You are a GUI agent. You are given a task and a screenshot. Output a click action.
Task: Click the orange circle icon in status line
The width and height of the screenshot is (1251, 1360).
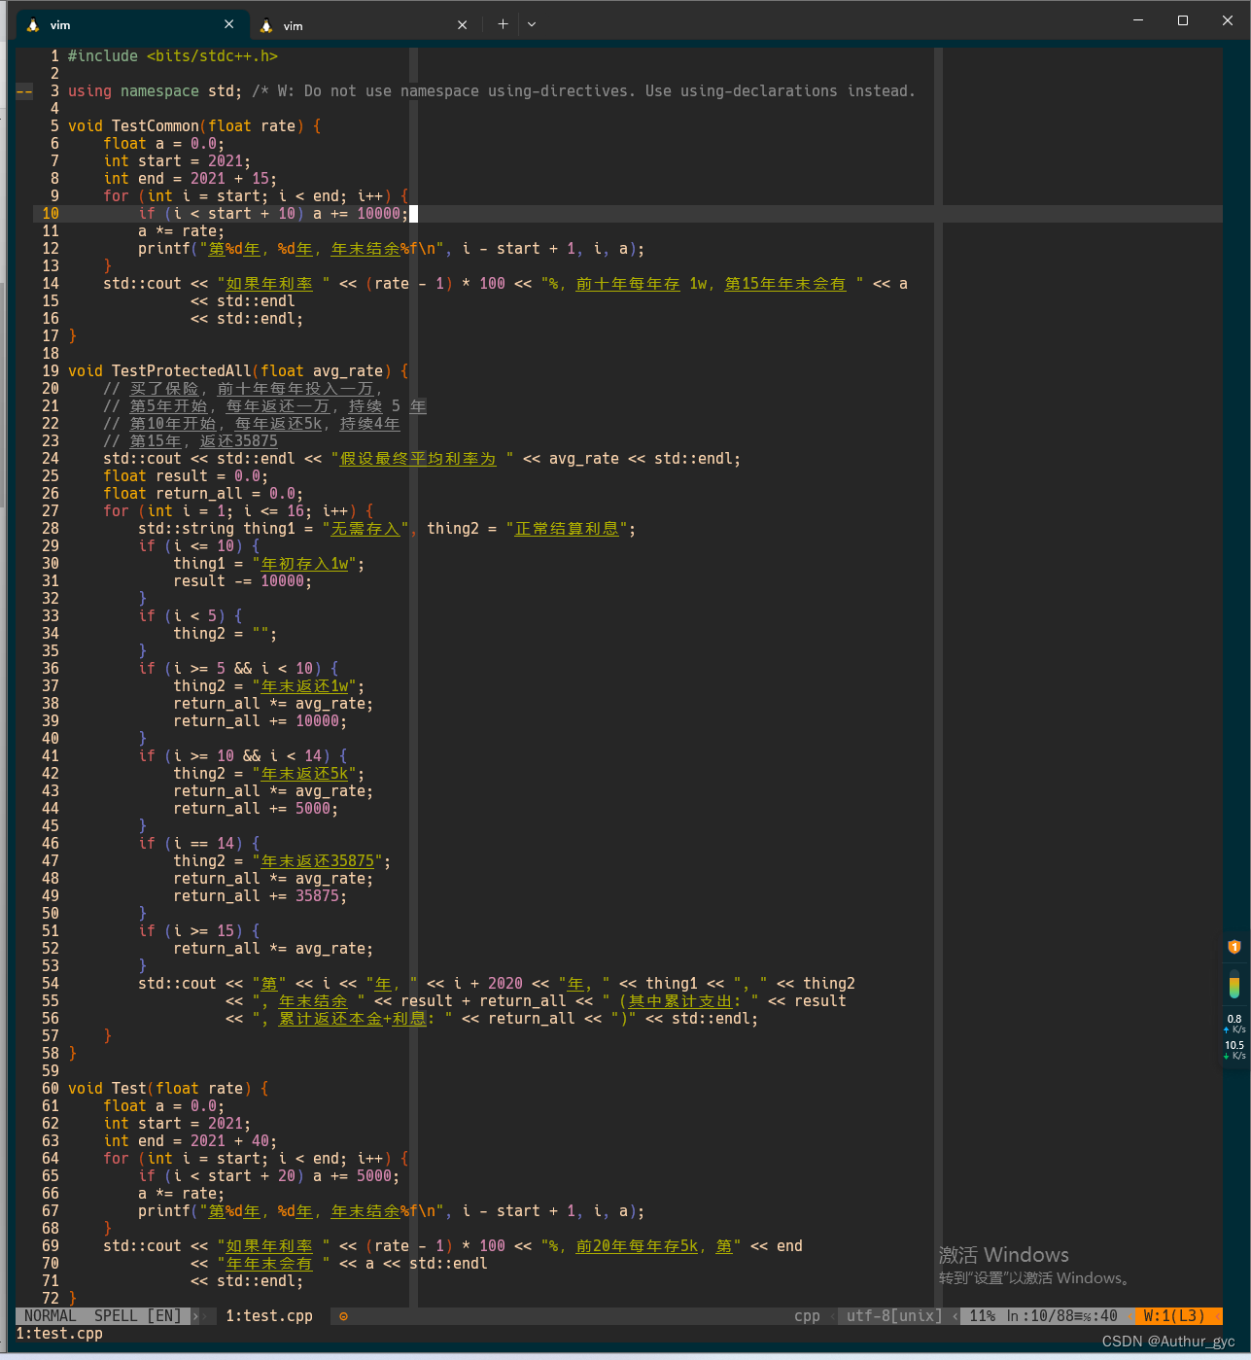tap(343, 1316)
